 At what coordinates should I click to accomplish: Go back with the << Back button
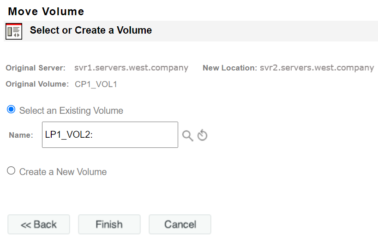tap(39, 224)
